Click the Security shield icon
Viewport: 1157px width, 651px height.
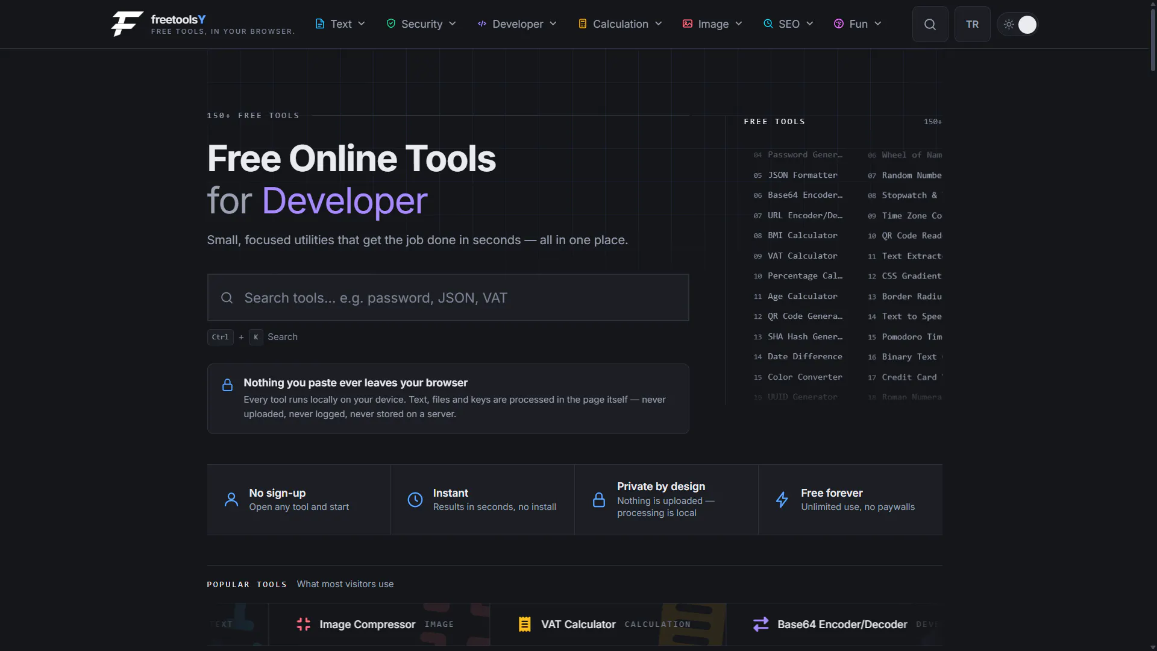point(391,24)
